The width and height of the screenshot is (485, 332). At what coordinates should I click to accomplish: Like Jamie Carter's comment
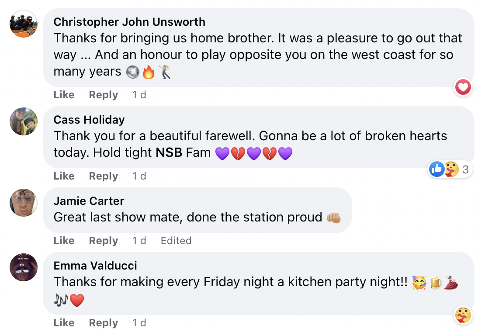(64, 241)
